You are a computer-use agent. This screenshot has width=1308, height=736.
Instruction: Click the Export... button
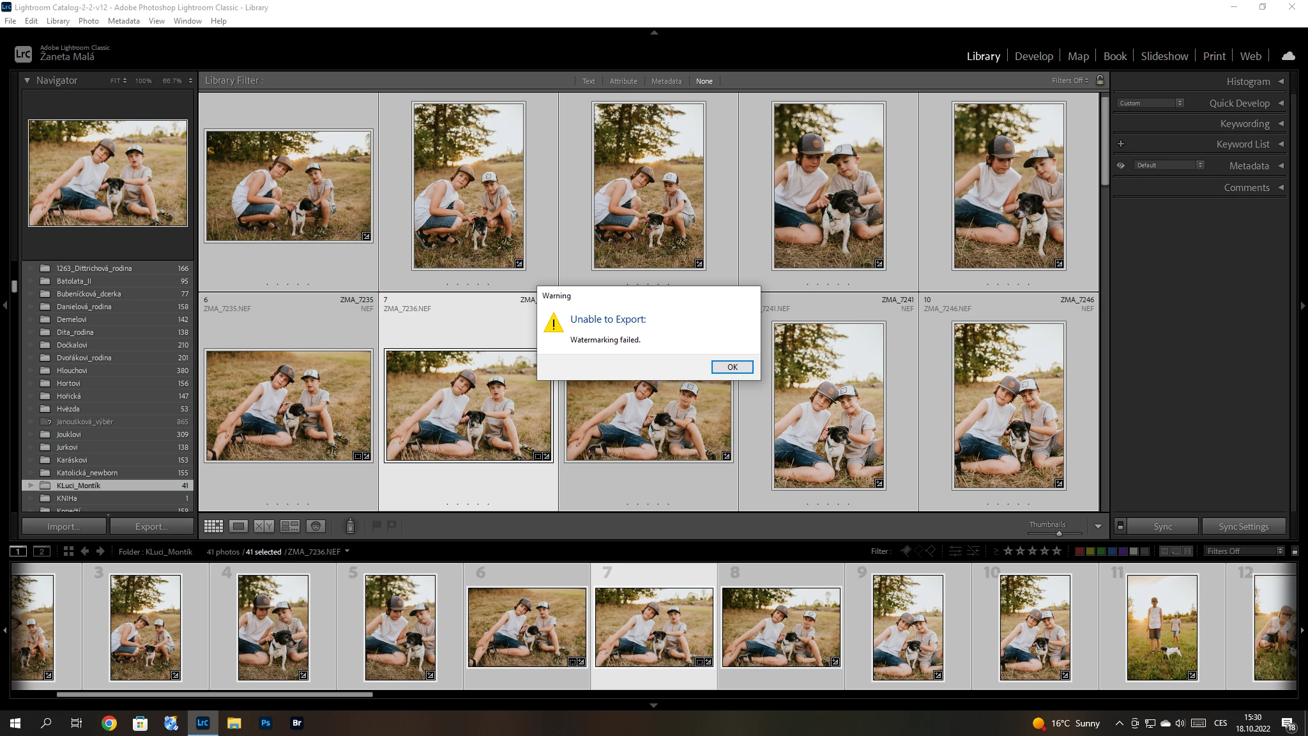(151, 526)
